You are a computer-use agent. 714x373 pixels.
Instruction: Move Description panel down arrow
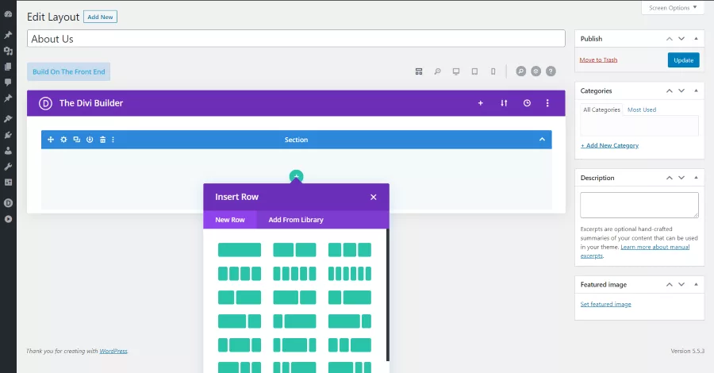(x=681, y=178)
